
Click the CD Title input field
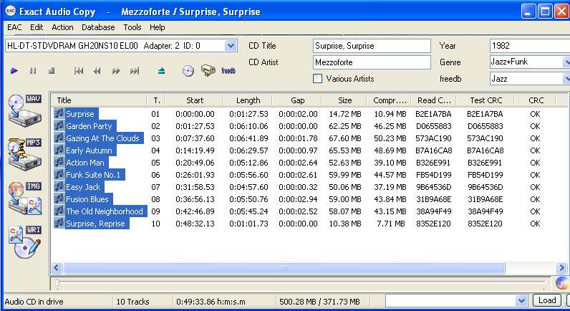pyautogui.click(x=371, y=46)
